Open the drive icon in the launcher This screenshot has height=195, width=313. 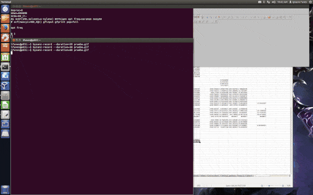(5, 134)
